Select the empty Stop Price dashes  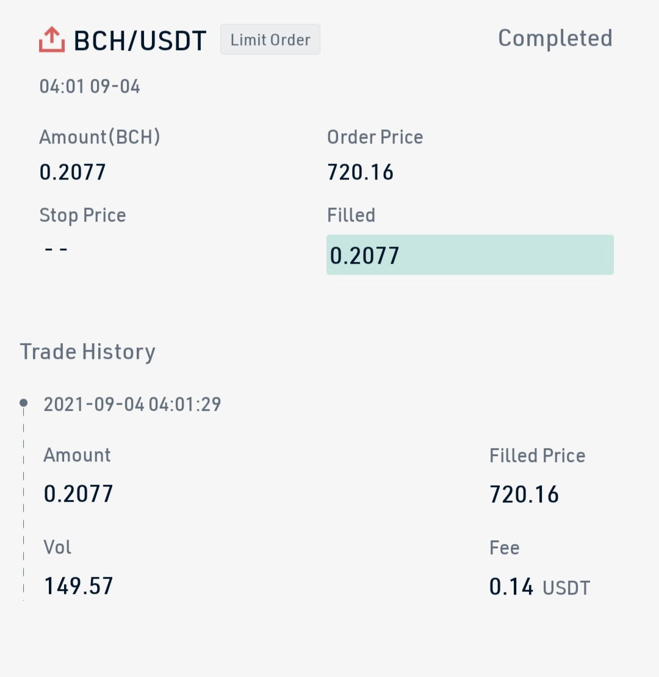[56, 249]
